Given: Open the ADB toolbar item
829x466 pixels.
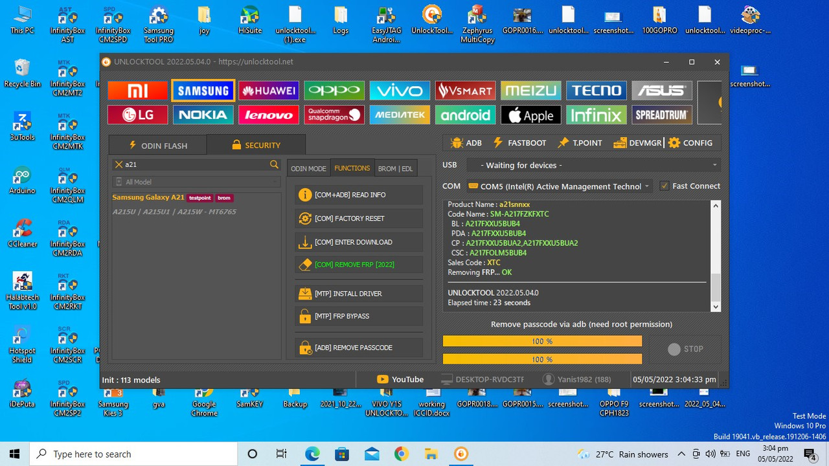Looking at the screenshot, I should tap(466, 143).
